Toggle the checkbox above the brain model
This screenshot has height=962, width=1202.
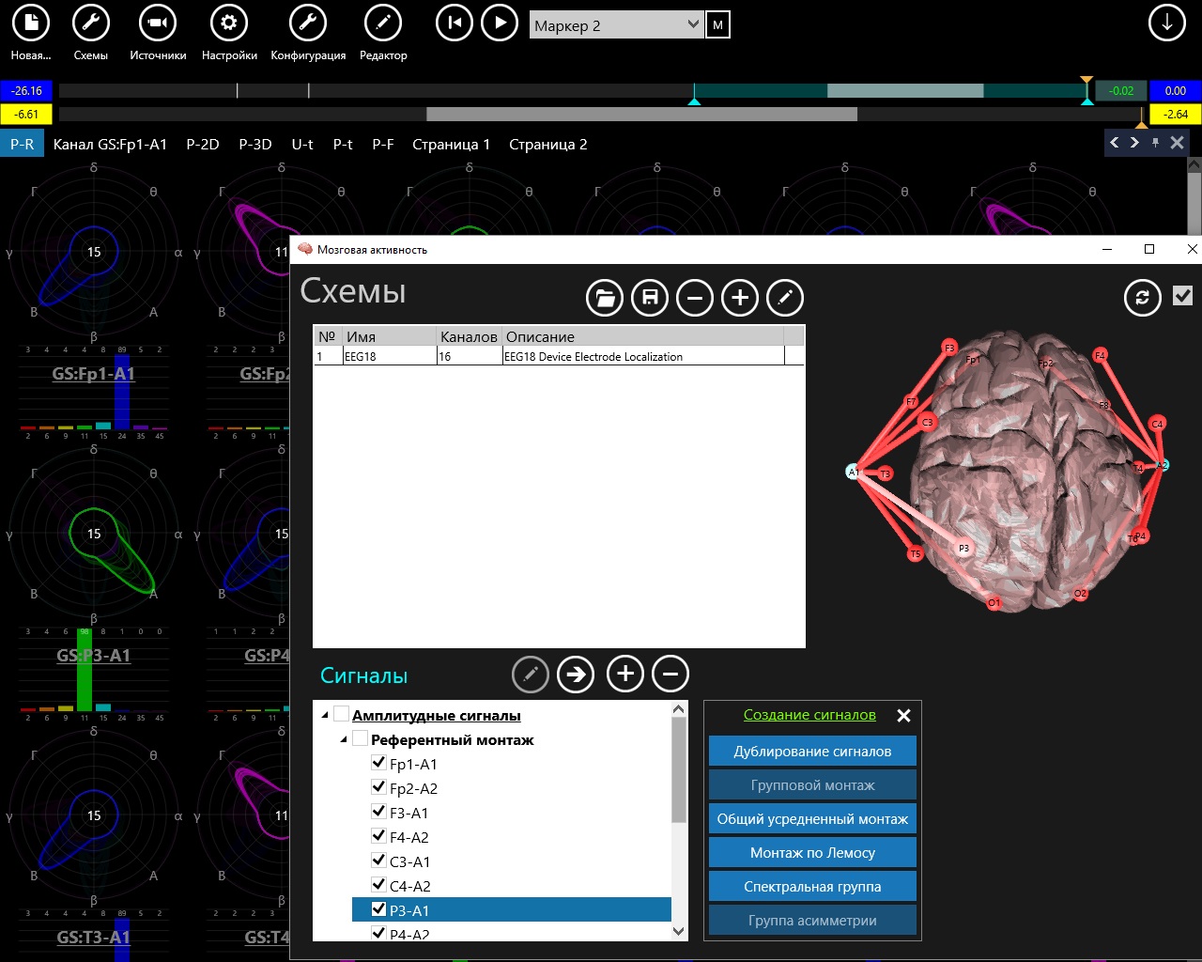pos(1183,296)
